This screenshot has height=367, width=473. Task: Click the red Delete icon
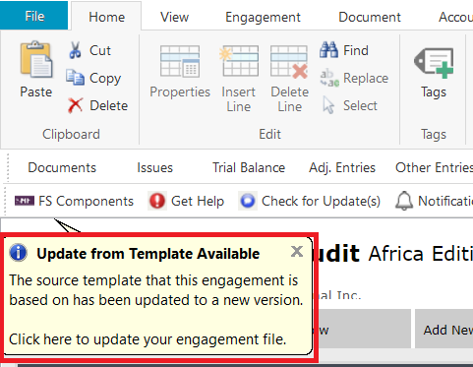[x=75, y=105]
